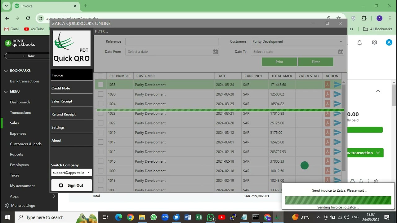397x223 pixels.
Task: Collapse the BOOKMARKS section in QuickBooks
Action: [x=6, y=71]
